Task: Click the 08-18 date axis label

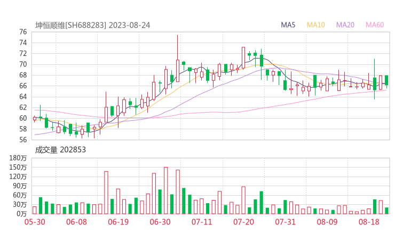Action: (369, 222)
